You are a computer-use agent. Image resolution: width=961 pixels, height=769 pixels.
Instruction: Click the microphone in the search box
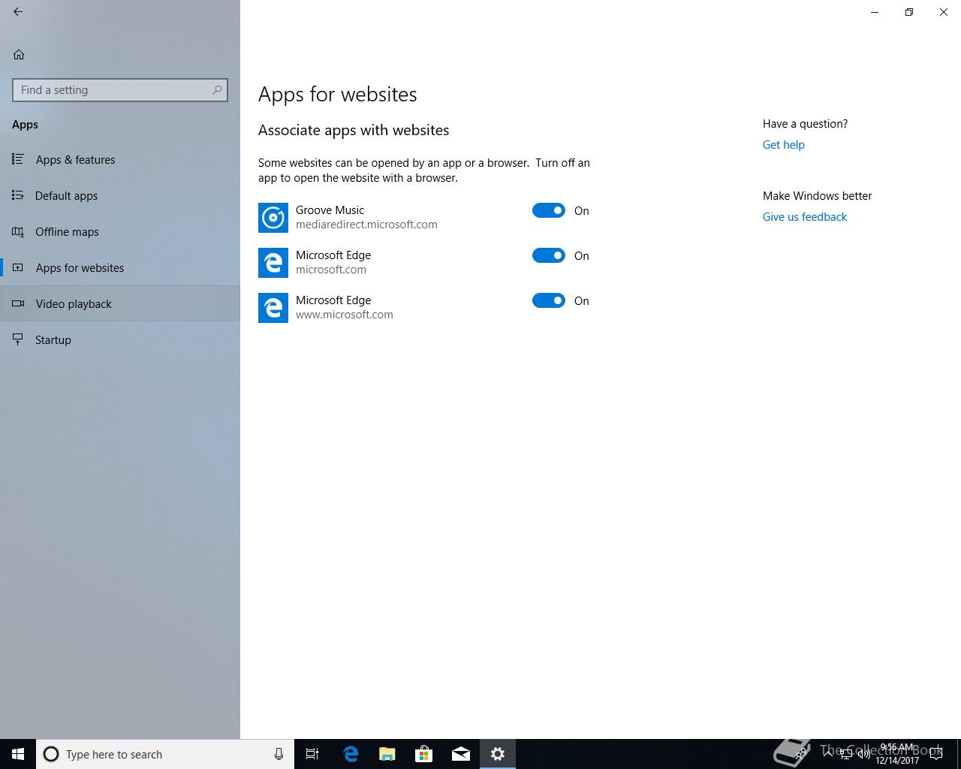(279, 754)
